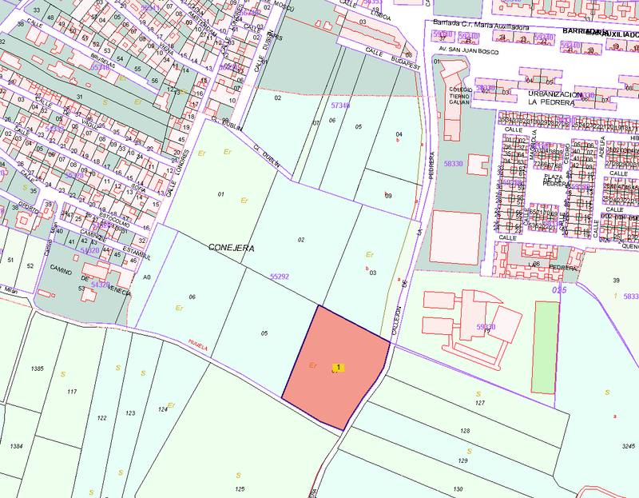This screenshot has width=639, height=498.
Task: Select the PLAZA PEDRERA label
Action: (x=554, y=181)
